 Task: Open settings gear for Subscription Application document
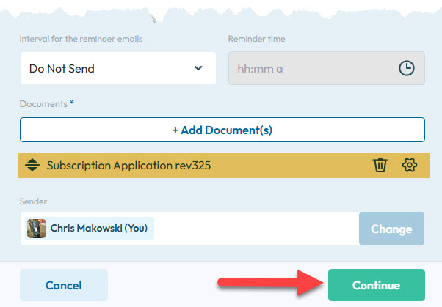click(x=410, y=166)
